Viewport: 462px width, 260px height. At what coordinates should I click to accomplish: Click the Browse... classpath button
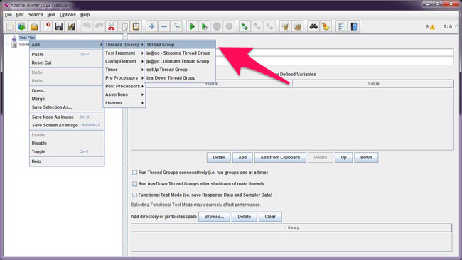(x=214, y=217)
